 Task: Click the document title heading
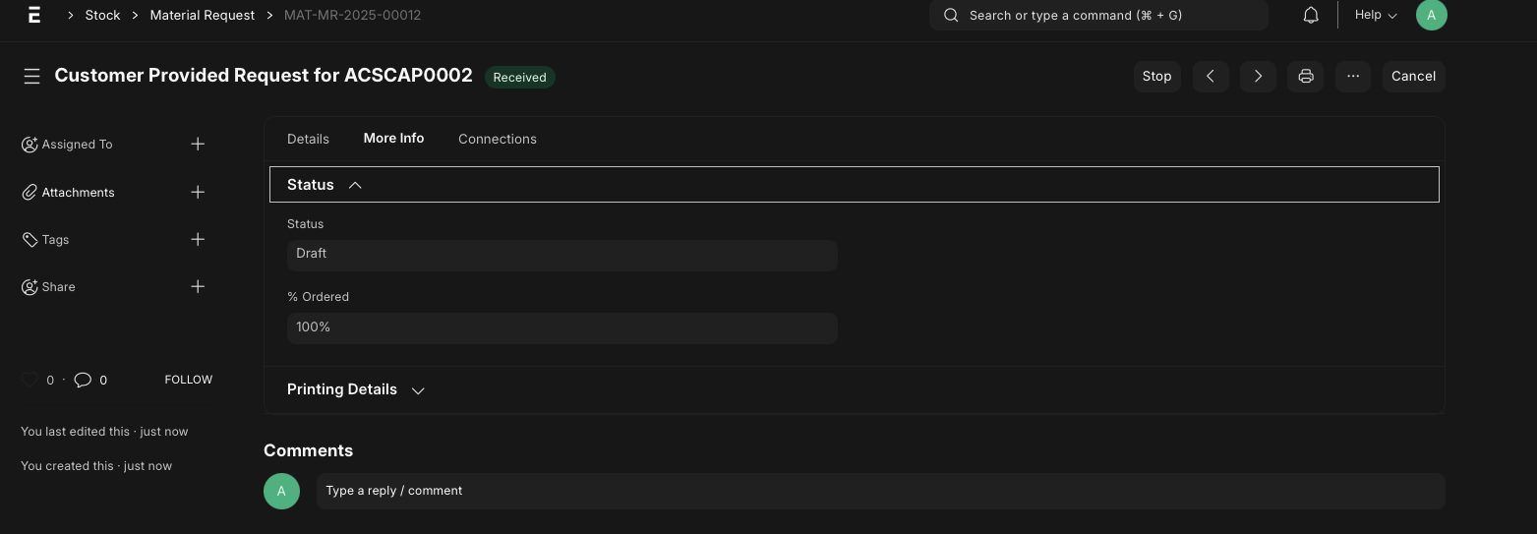tap(264, 76)
